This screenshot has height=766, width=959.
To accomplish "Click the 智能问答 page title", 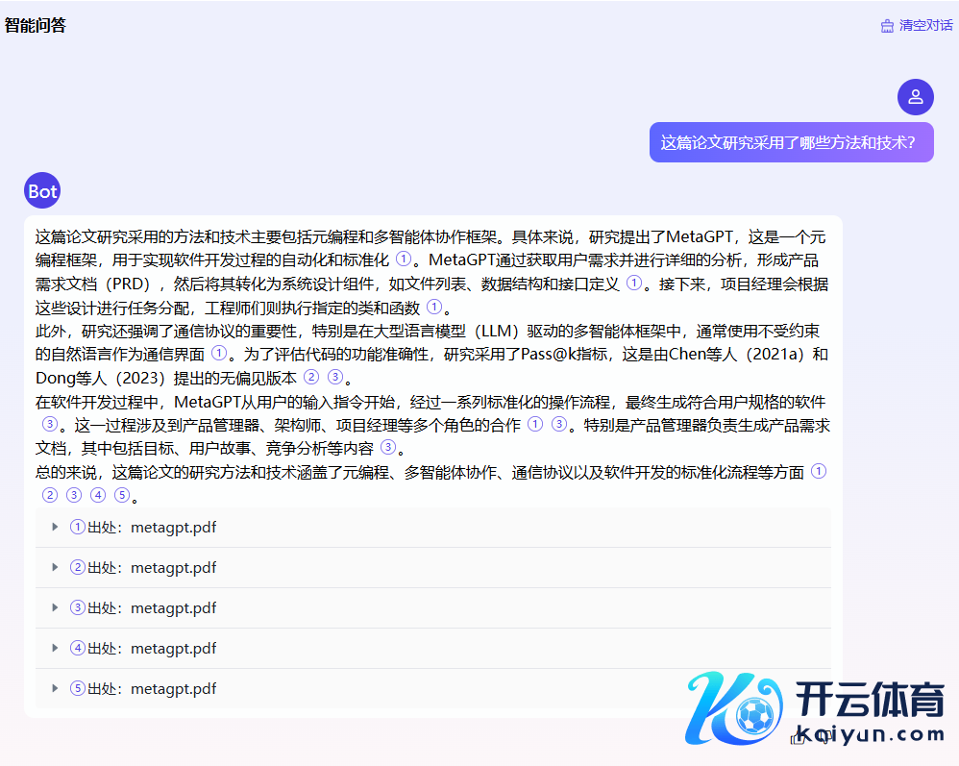I will tap(36, 26).
